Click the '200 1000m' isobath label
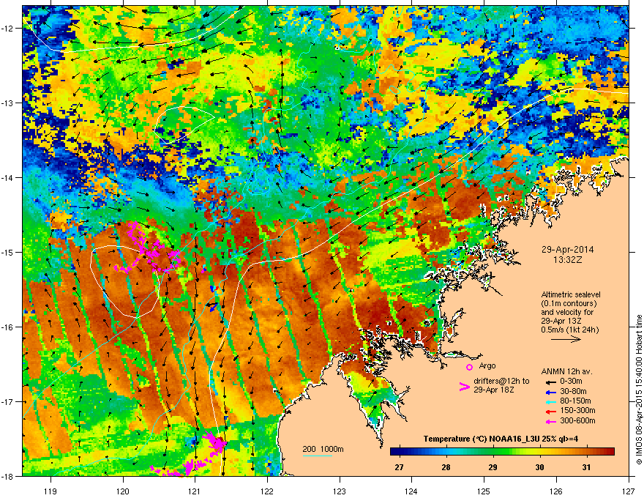 click(x=323, y=449)
